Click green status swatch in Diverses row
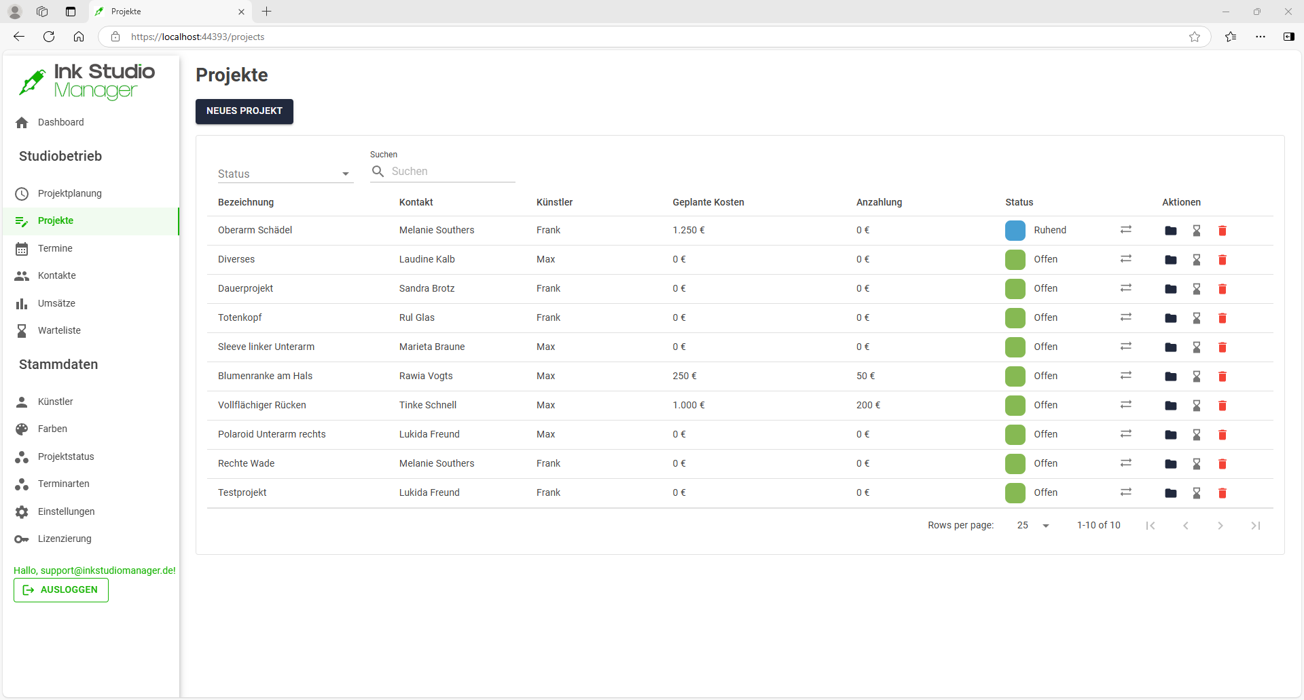 1015,260
